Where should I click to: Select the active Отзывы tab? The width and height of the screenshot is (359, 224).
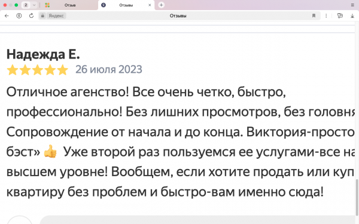(126, 5)
